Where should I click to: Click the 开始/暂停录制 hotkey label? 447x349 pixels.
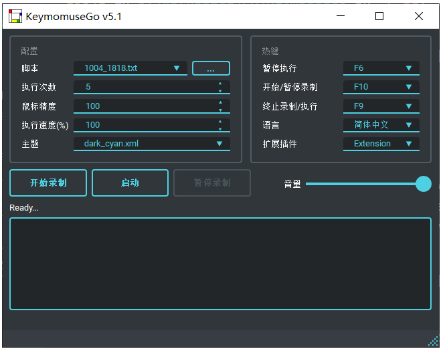point(290,87)
